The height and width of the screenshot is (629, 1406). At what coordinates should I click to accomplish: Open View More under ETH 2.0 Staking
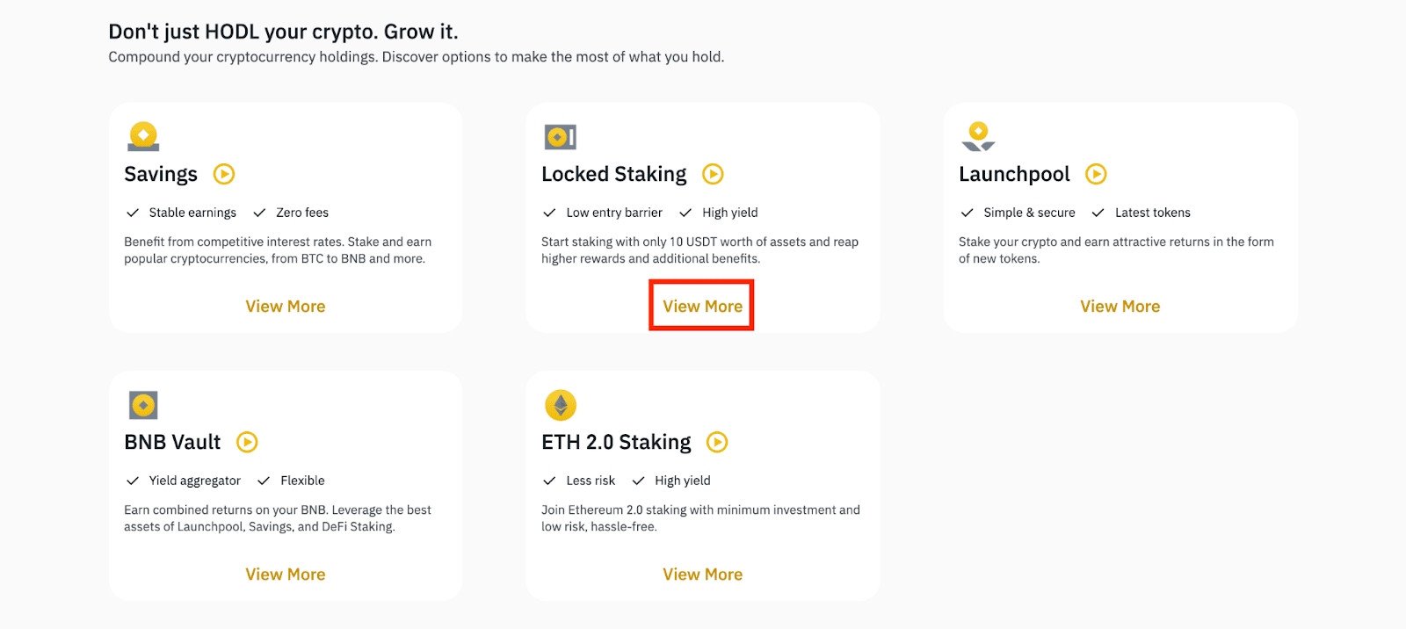click(703, 575)
